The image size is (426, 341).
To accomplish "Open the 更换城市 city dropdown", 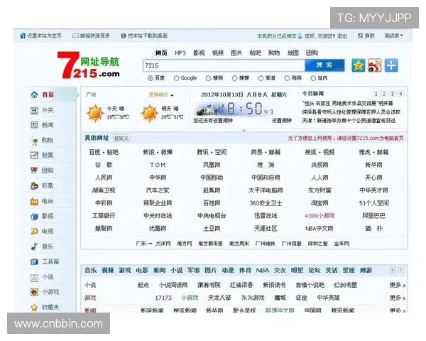I will 161,95.
